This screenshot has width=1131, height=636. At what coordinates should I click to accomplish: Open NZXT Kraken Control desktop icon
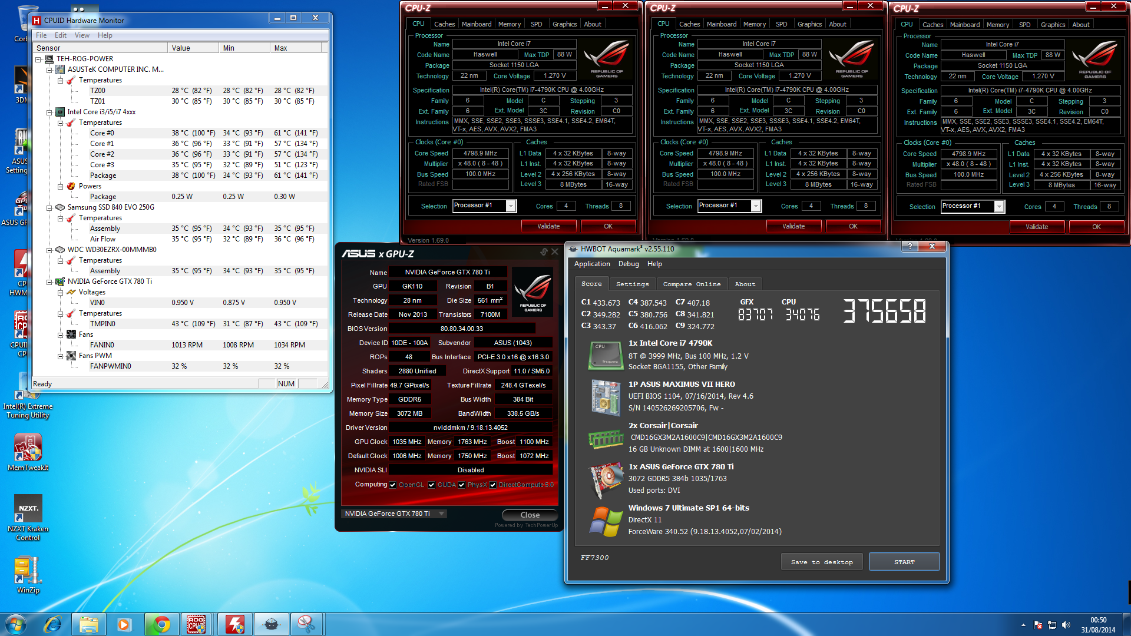click(x=28, y=518)
